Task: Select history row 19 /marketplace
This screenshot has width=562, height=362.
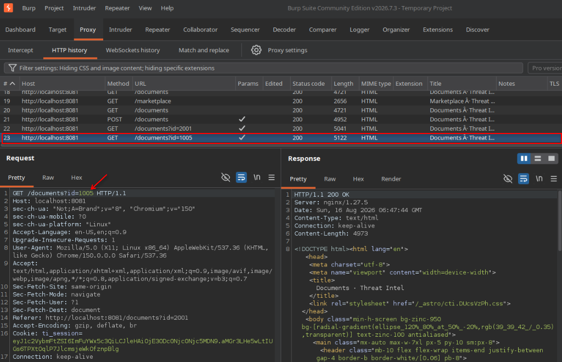Action: point(281,101)
